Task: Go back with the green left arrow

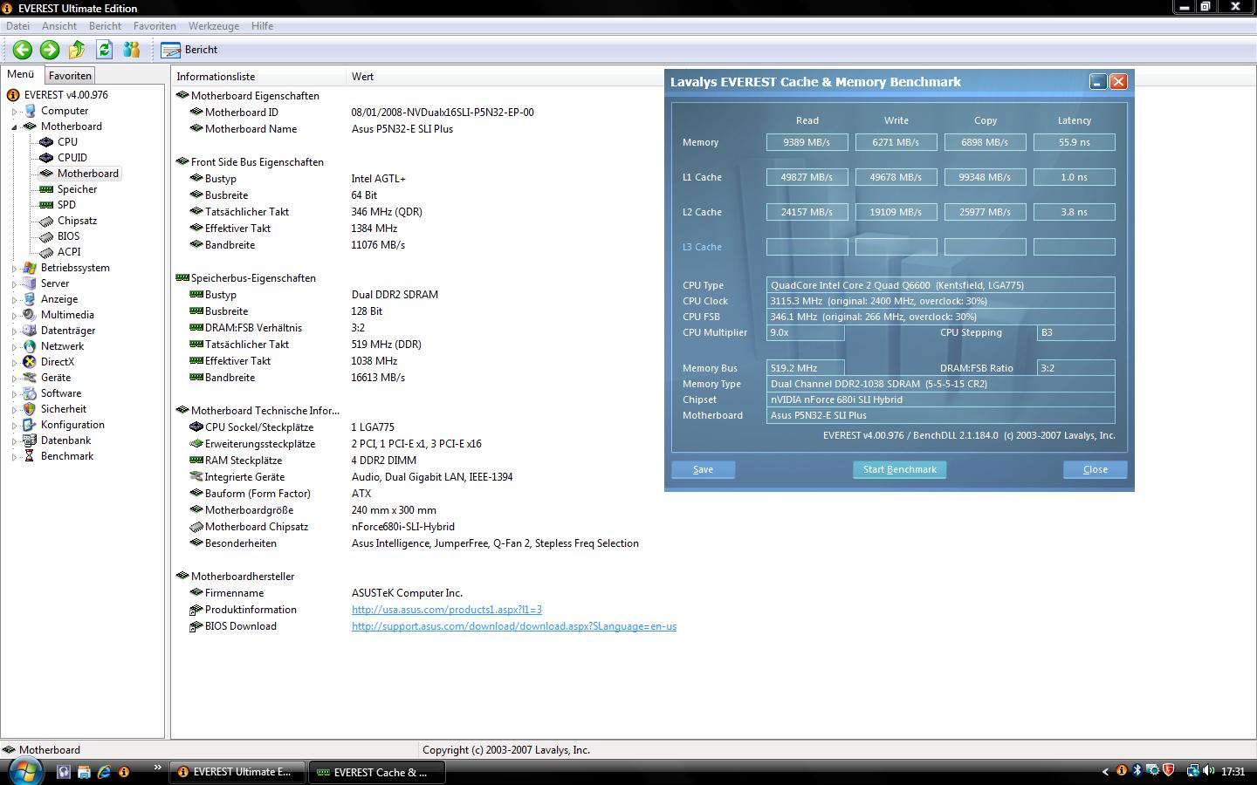Action: [23, 50]
